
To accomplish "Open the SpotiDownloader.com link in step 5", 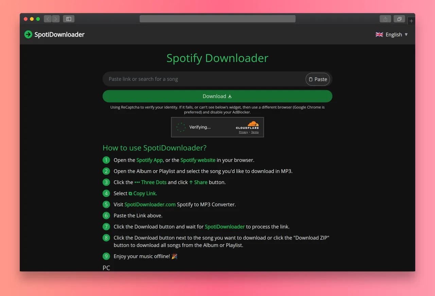I will point(150,204).
